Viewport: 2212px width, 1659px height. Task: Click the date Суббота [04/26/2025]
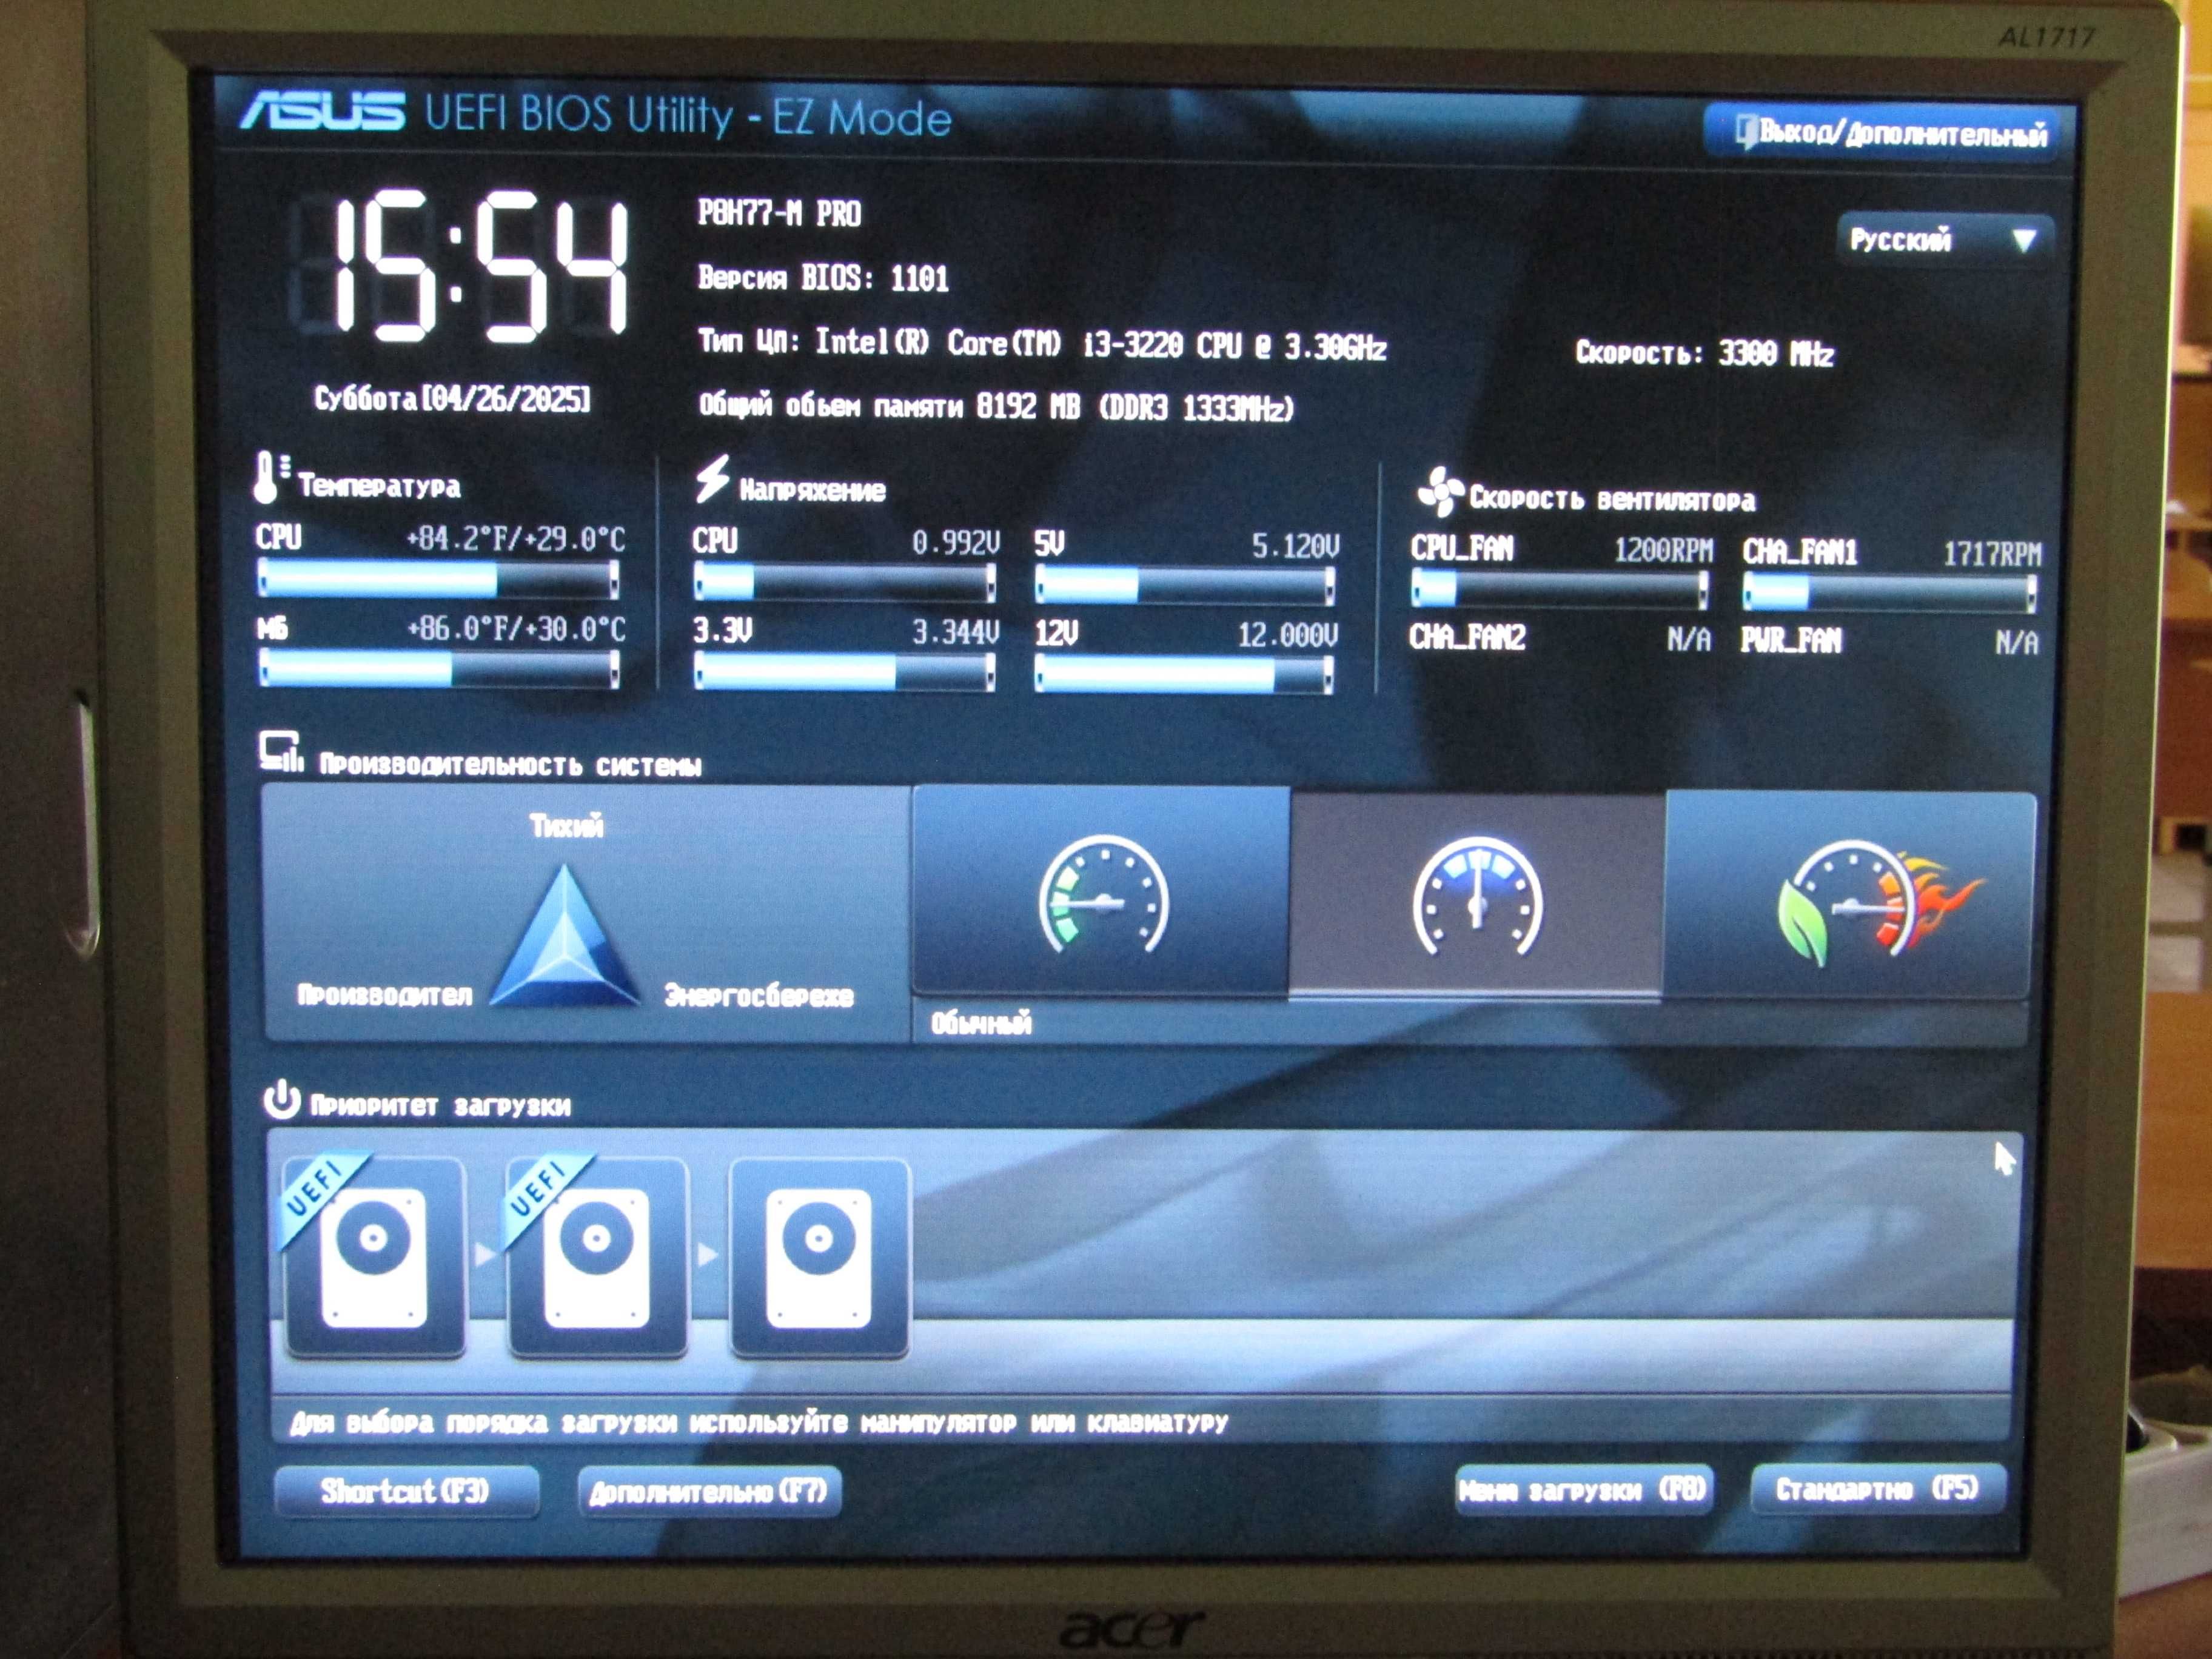click(452, 399)
